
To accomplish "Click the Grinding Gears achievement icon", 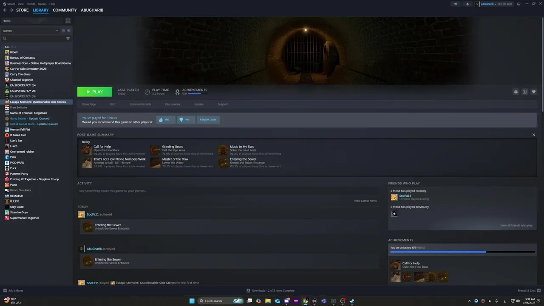I will click(x=155, y=150).
